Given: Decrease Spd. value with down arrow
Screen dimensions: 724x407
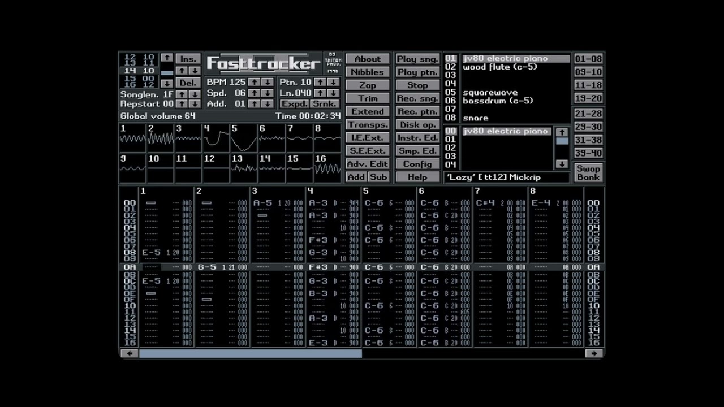Looking at the screenshot, I should (267, 93).
